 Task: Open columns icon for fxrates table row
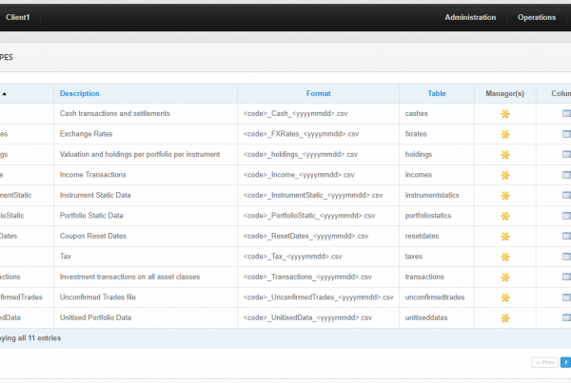point(566,134)
